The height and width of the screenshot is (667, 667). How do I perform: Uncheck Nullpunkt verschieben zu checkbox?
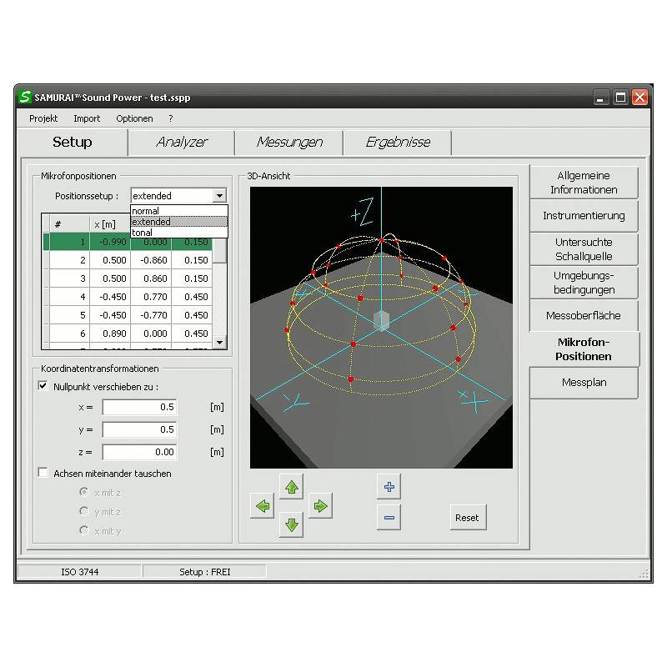point(43,387)
